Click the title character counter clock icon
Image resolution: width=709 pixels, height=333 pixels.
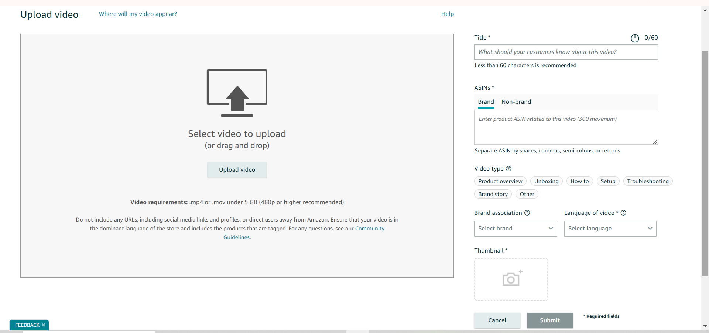pyautogui.click(x=634, y=38)
